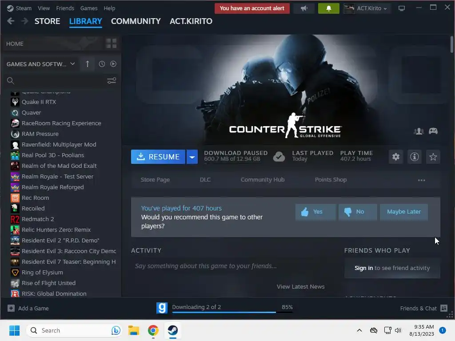Show game info circle icon
Image resolution: width=455 pixels, height=341 pixels.
coord(415,157)
